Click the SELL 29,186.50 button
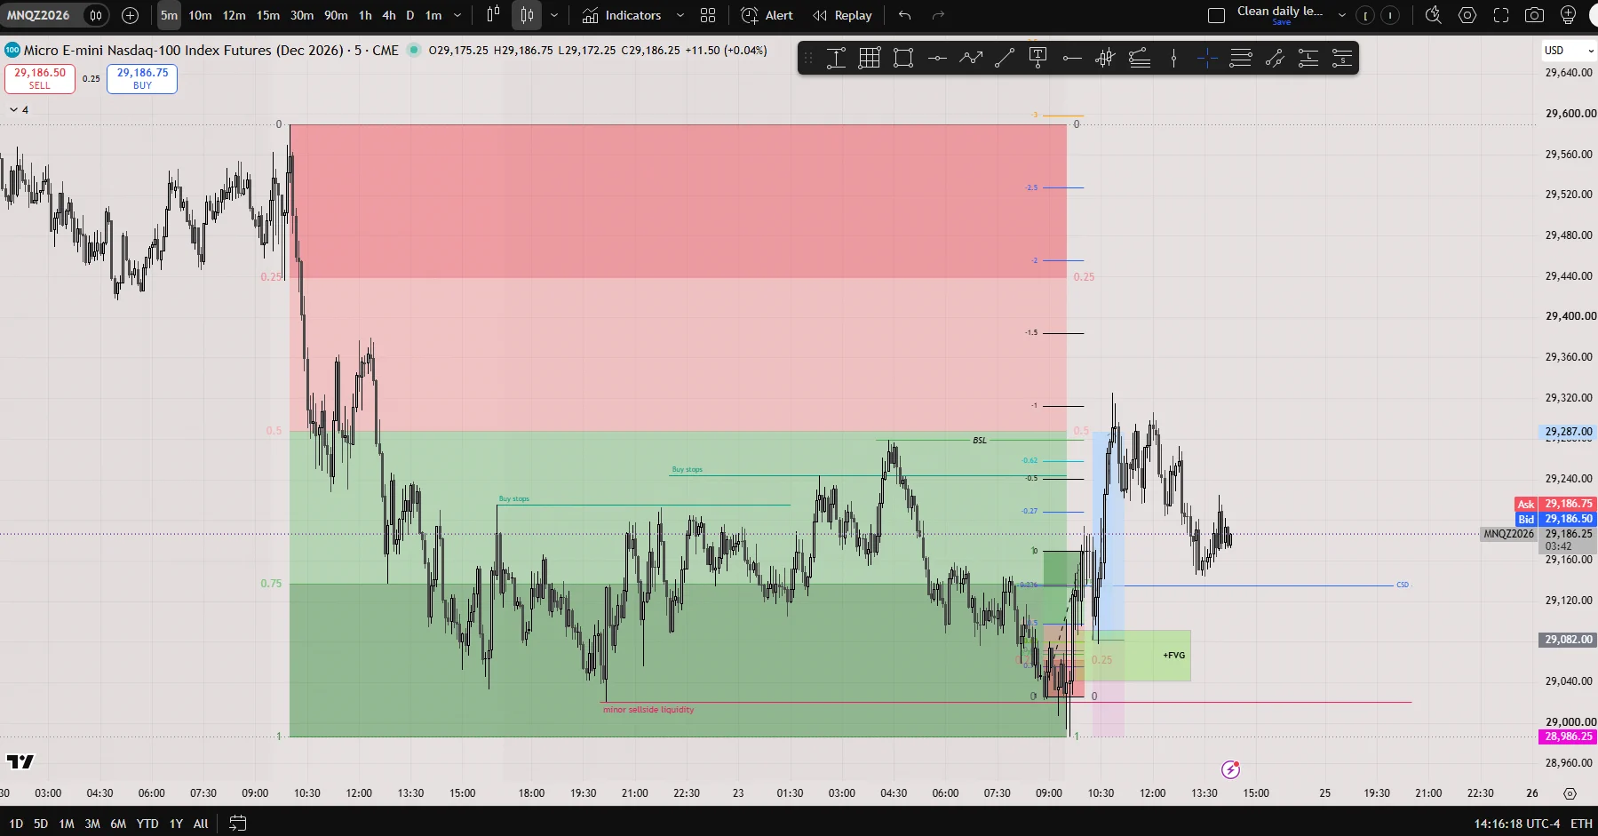The width and height of the screenshot is (1598, 836). click(40, 78)
